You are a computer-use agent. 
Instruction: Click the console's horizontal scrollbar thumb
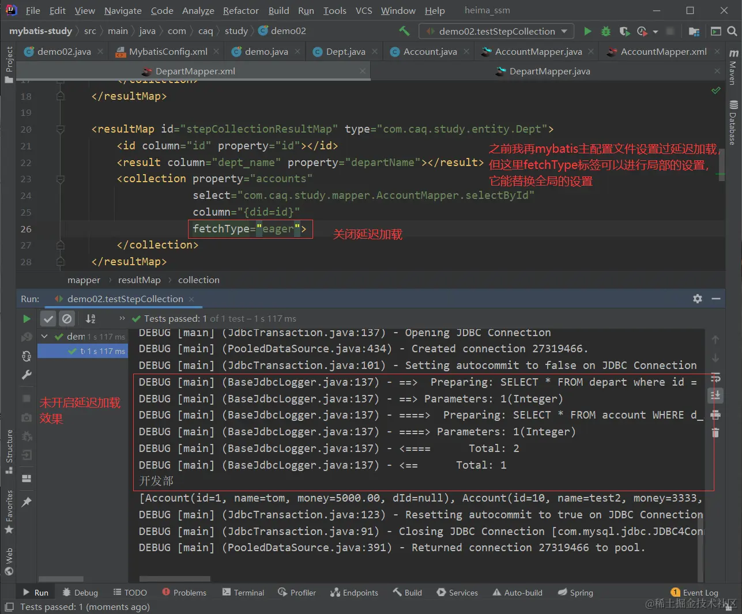coord(175,578)
